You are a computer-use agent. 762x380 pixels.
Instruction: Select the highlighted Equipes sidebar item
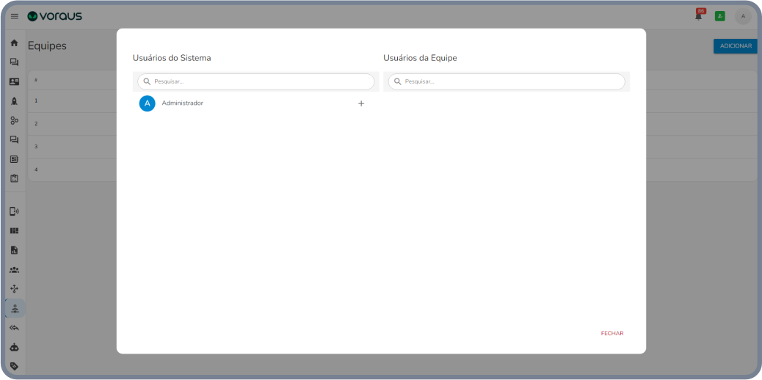pos(14,308)
